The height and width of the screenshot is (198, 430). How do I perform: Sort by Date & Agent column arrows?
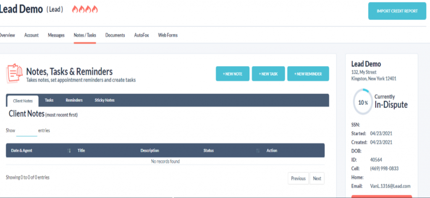[69, 151]
